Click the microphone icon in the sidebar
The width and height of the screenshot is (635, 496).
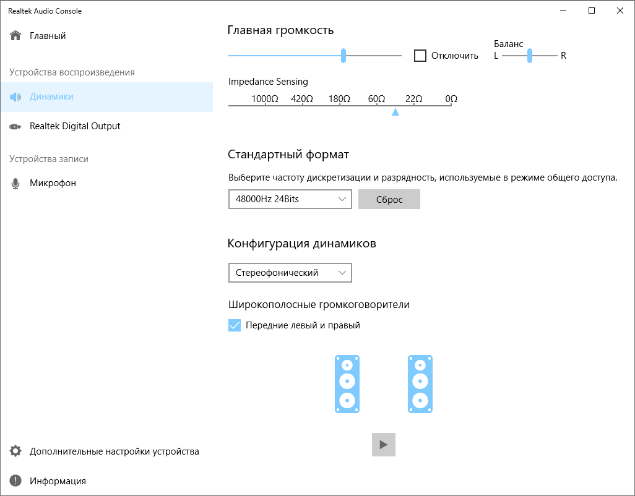(15, 184)
